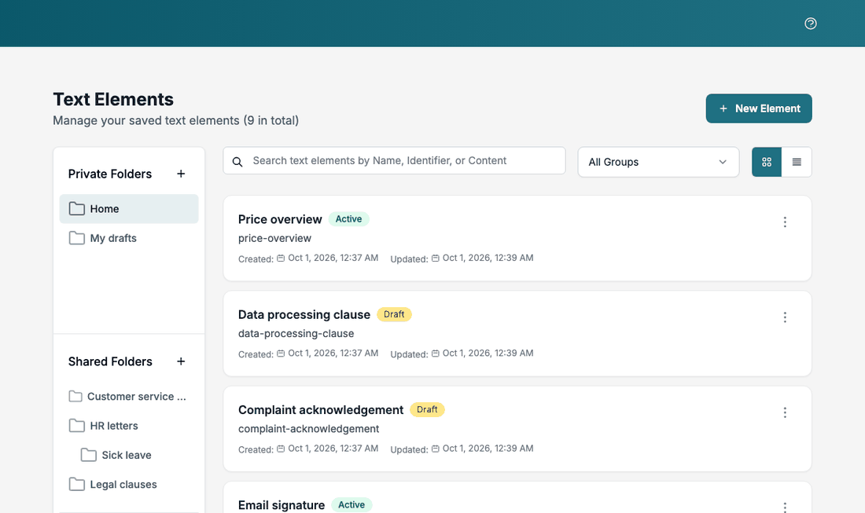Open the HR letters shared folder

(129, 426)
